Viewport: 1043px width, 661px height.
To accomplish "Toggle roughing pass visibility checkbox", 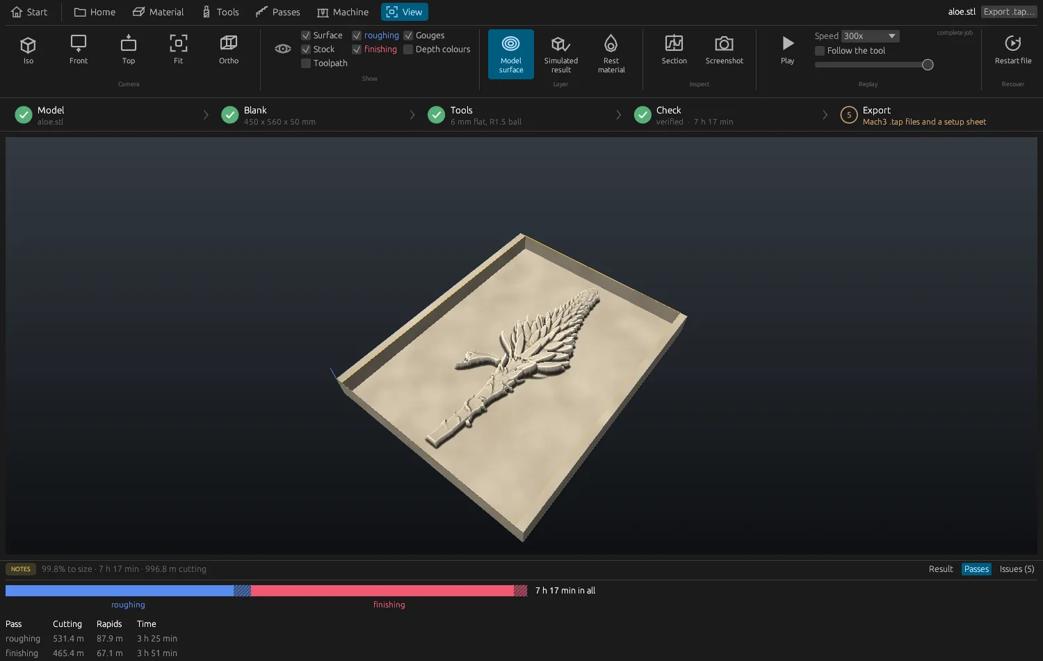I will point(357,35).
